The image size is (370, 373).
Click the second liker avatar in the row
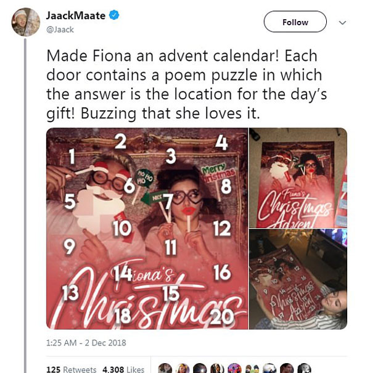coord(183,369)
